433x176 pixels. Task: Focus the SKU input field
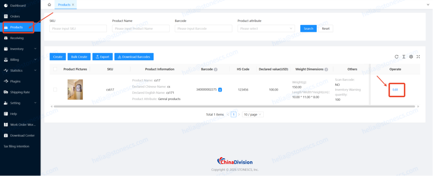78,28
